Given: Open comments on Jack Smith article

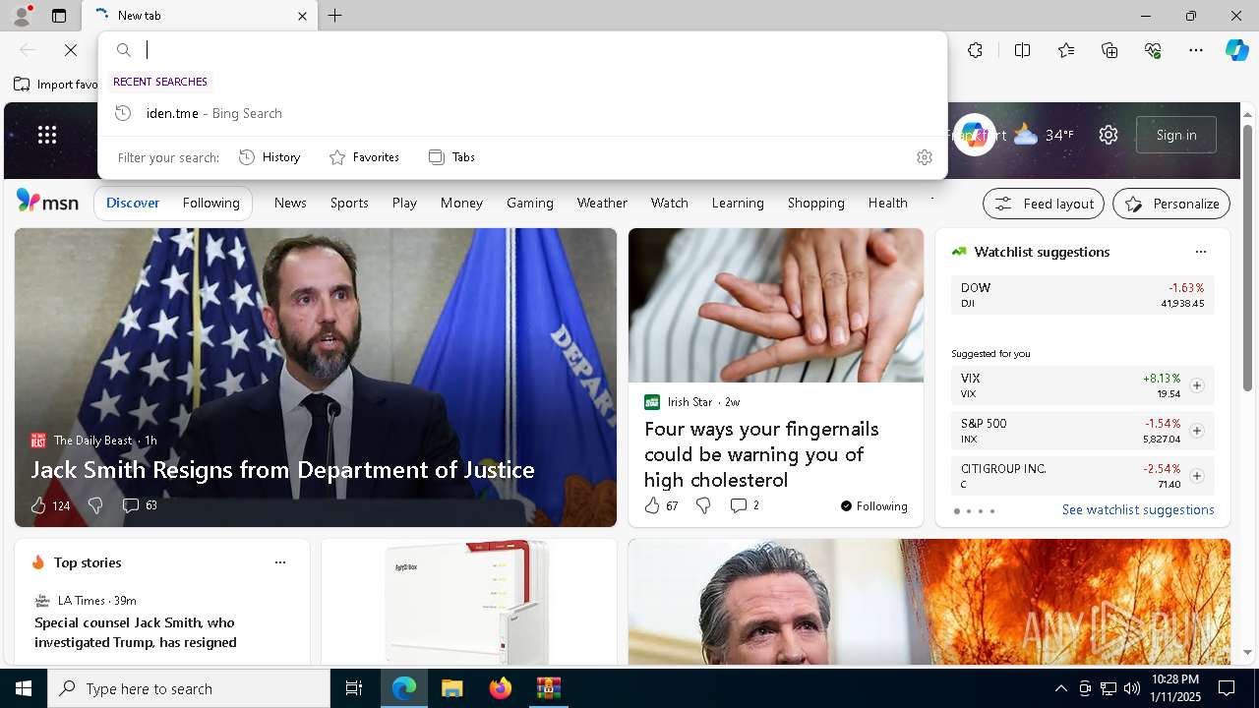Looking at the screenshot, I should 140,505.
